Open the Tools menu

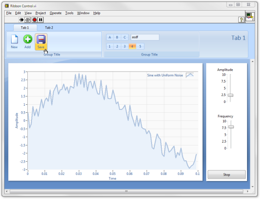[69, 13]
